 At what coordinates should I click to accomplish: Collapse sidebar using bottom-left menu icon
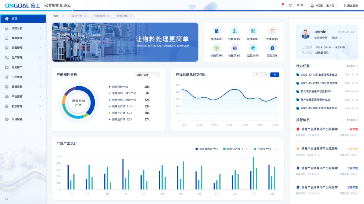pos(6,198)
